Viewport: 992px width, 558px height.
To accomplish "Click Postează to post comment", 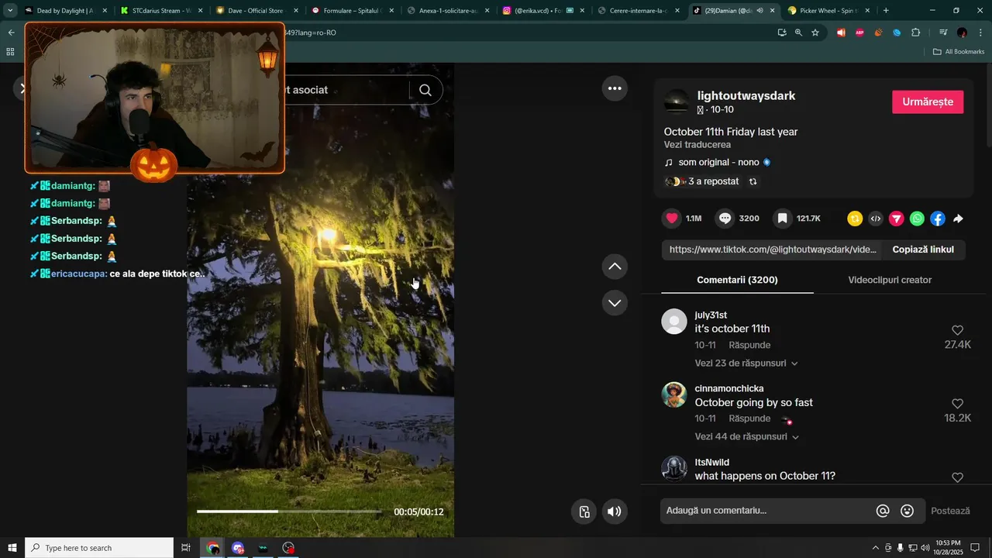I will pyautogui.click(x=950, y=511).
